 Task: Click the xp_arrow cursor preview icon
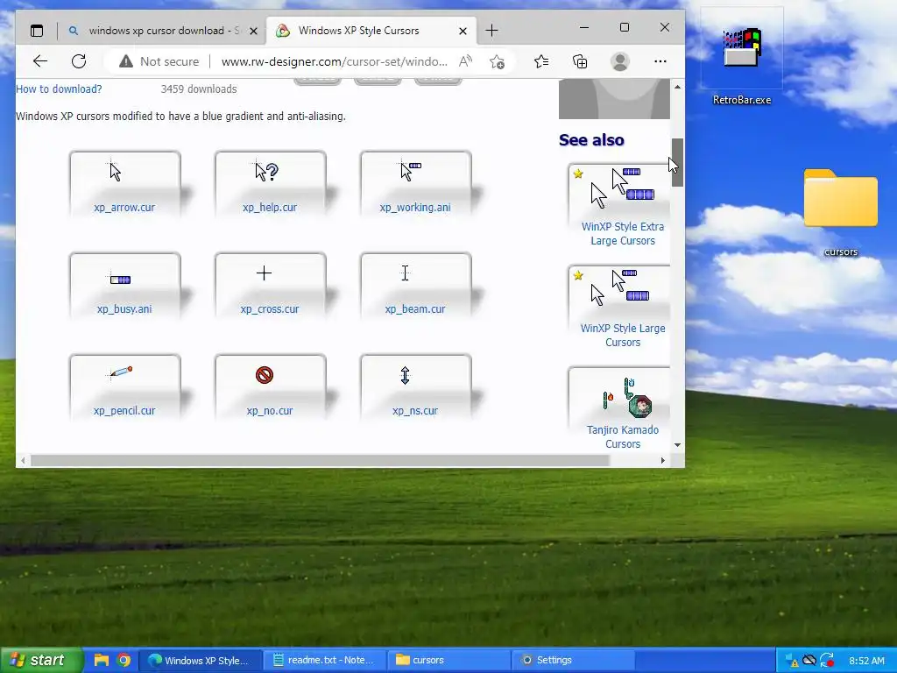(115, 171)
